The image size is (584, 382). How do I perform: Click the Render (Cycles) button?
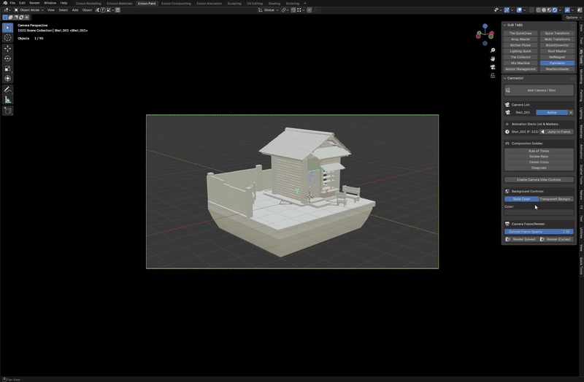click(556, 239)
